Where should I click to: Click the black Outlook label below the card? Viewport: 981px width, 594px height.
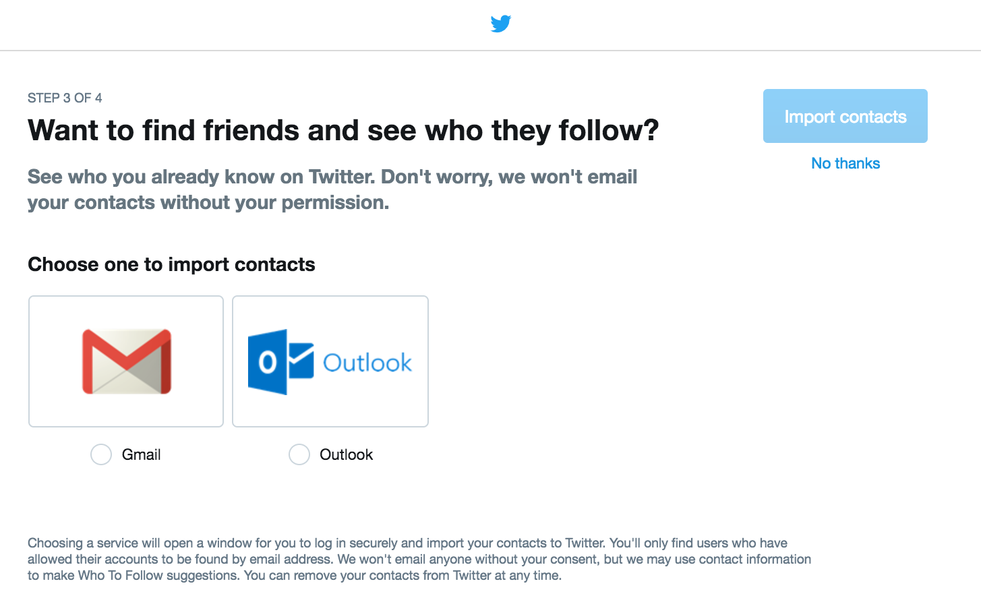tap(346, 454)
